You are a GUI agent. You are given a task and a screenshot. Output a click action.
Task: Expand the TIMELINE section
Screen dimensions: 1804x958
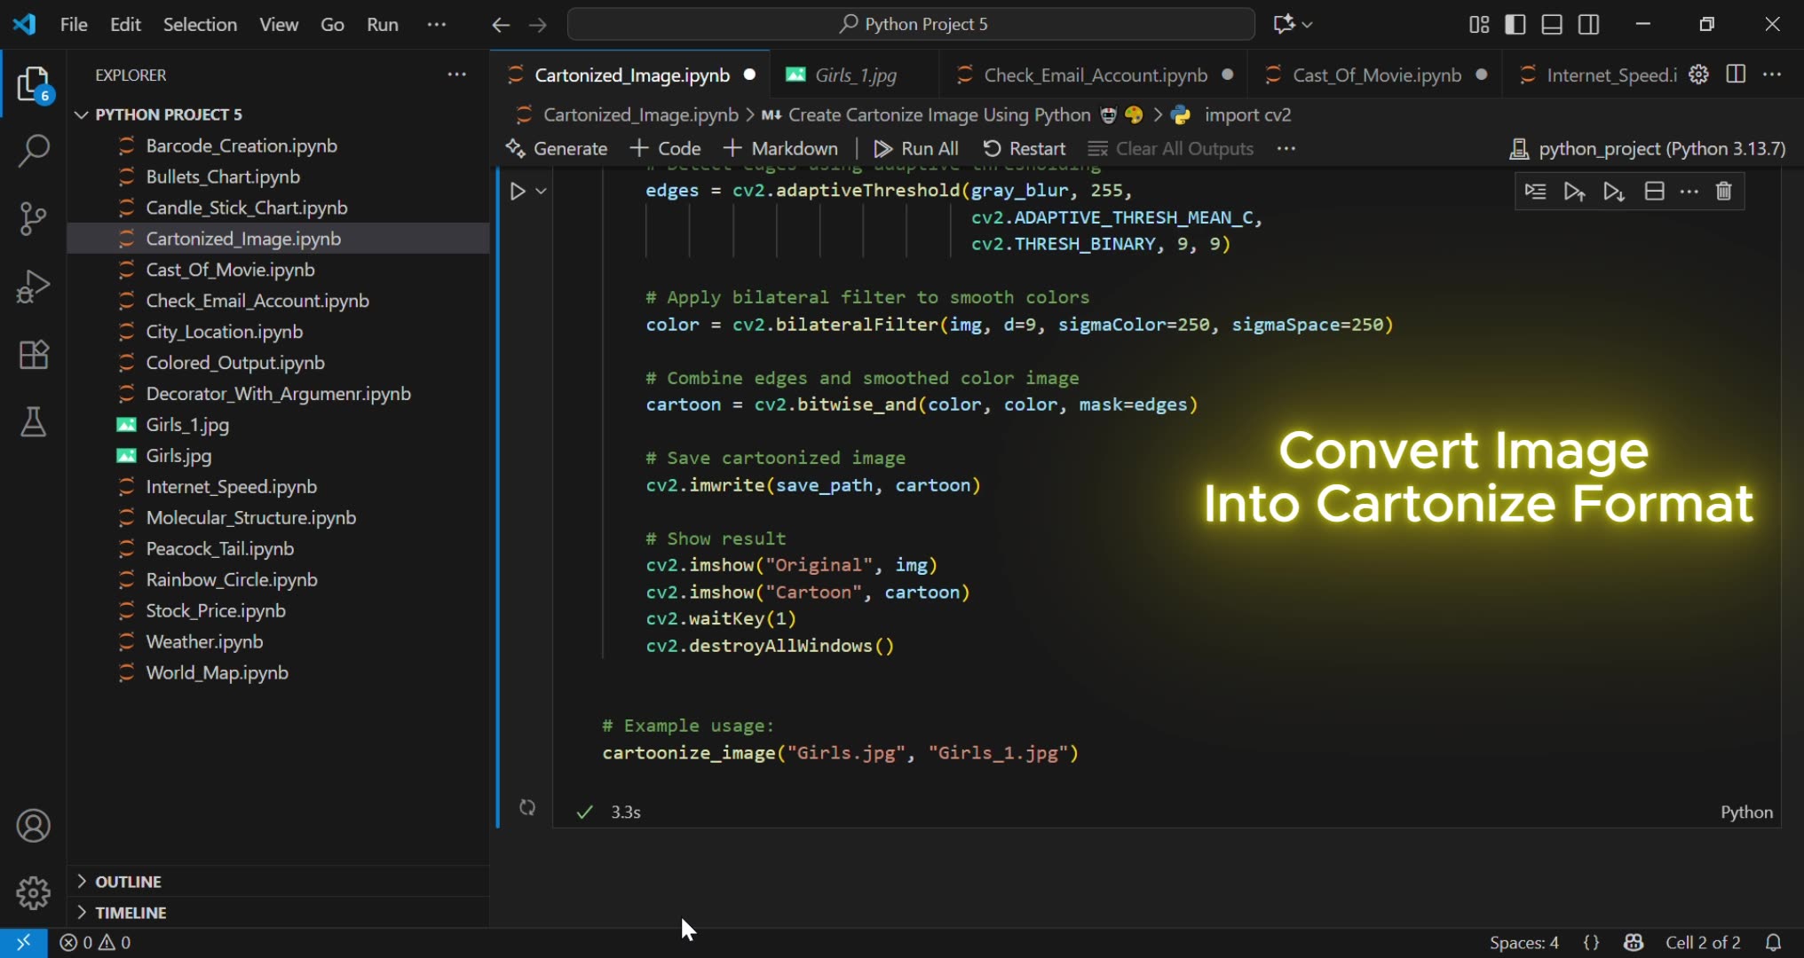tap(131, 913)
